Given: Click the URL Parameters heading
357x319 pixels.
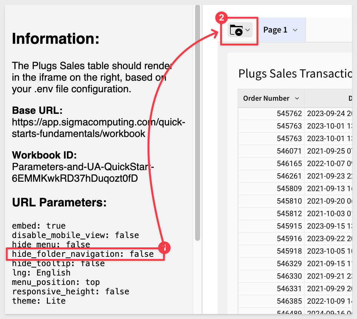Looking at the screenshot, I should (59, 202).
